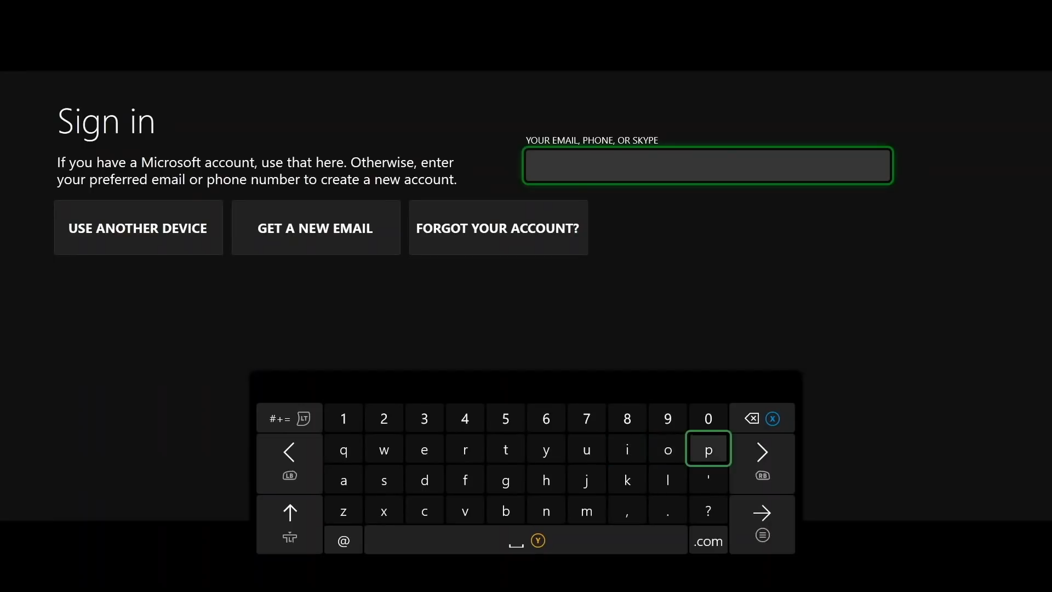
Task: Tap the question mark key
Action: click(708, 511)
